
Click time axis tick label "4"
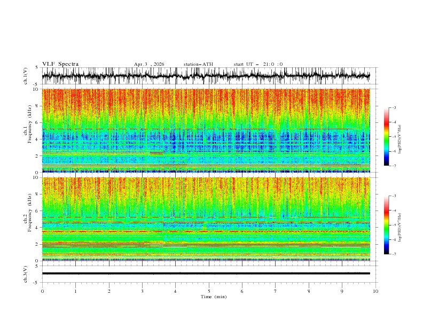coord(175,291)
